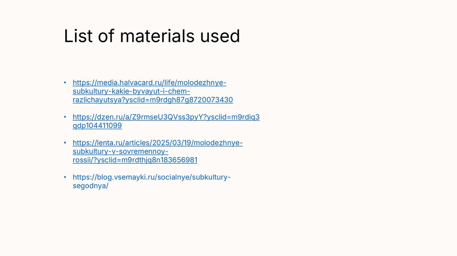457x256 pixels.
Task: Click the word 'List' in the title
Action: point(78,36)
